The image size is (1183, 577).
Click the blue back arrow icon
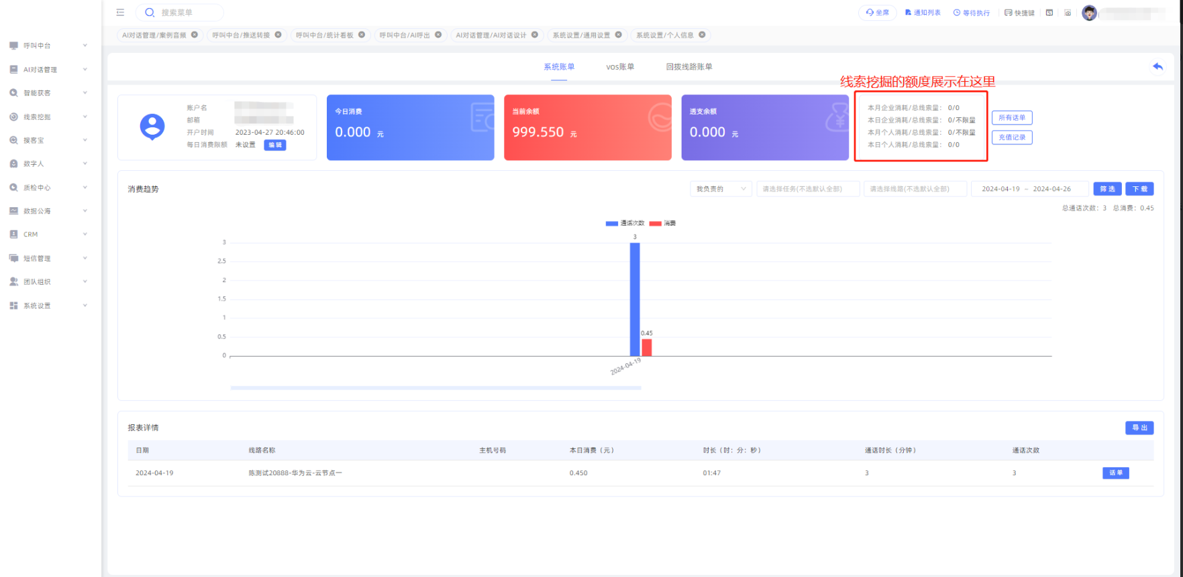(x=1158, y=66)
